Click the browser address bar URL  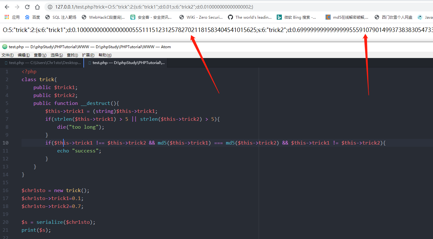154,7
